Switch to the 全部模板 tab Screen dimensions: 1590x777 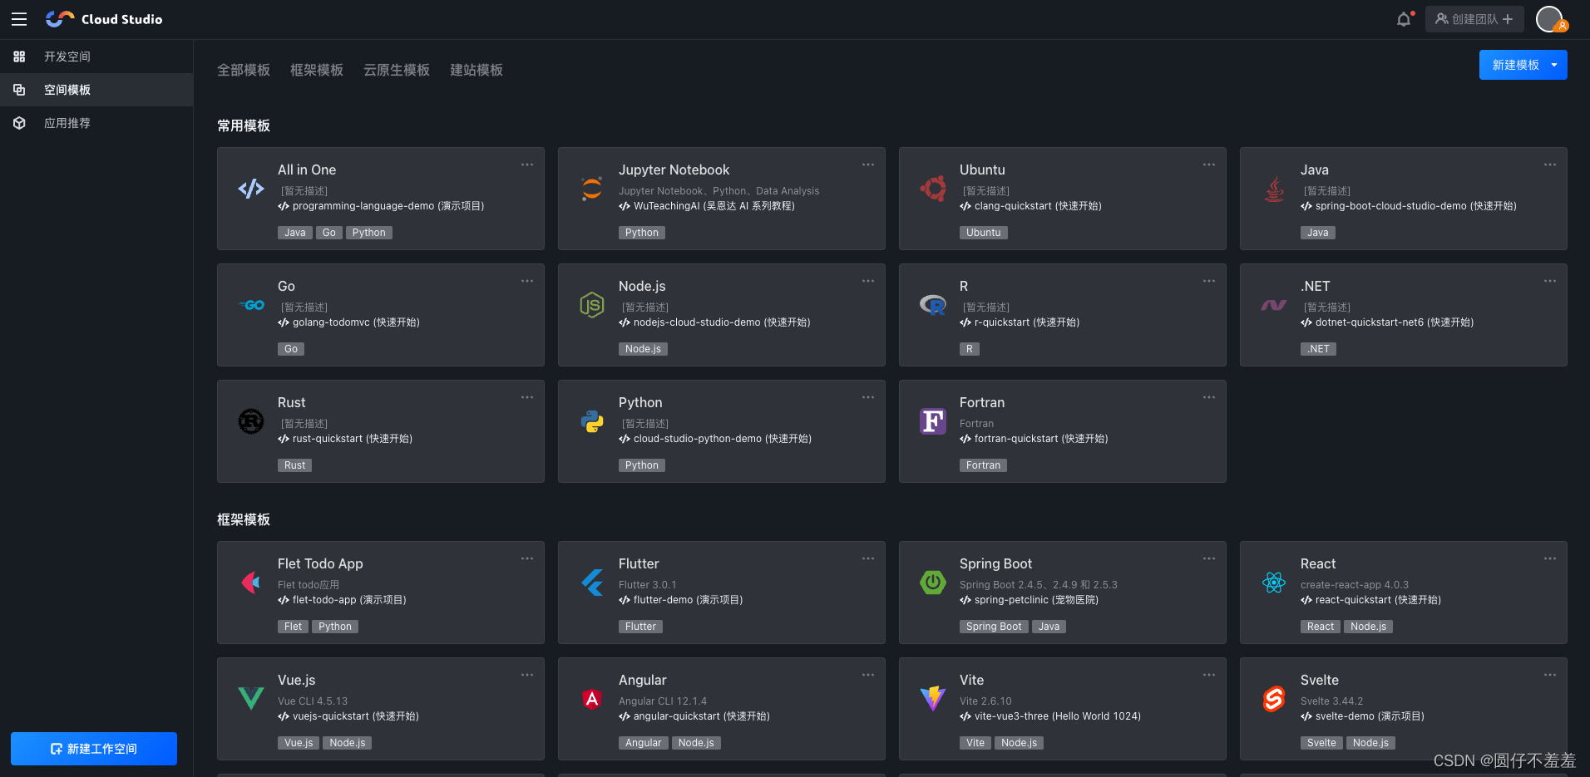coord(244,70)
